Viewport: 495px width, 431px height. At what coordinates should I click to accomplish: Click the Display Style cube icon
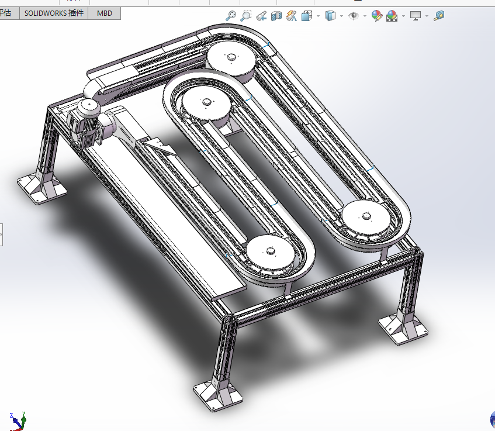330,16
